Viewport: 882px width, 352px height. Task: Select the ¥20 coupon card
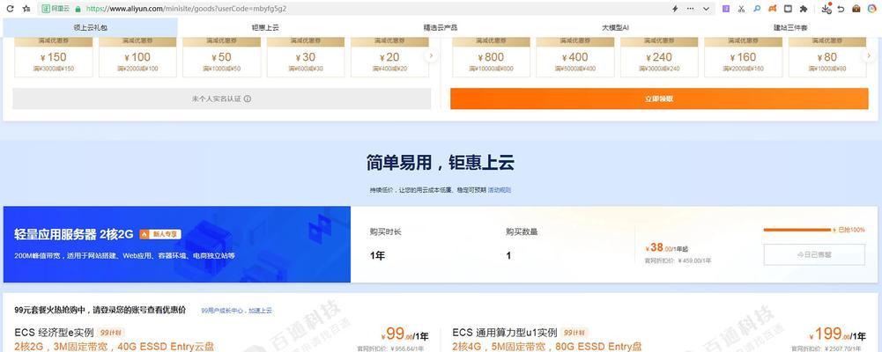389,57
